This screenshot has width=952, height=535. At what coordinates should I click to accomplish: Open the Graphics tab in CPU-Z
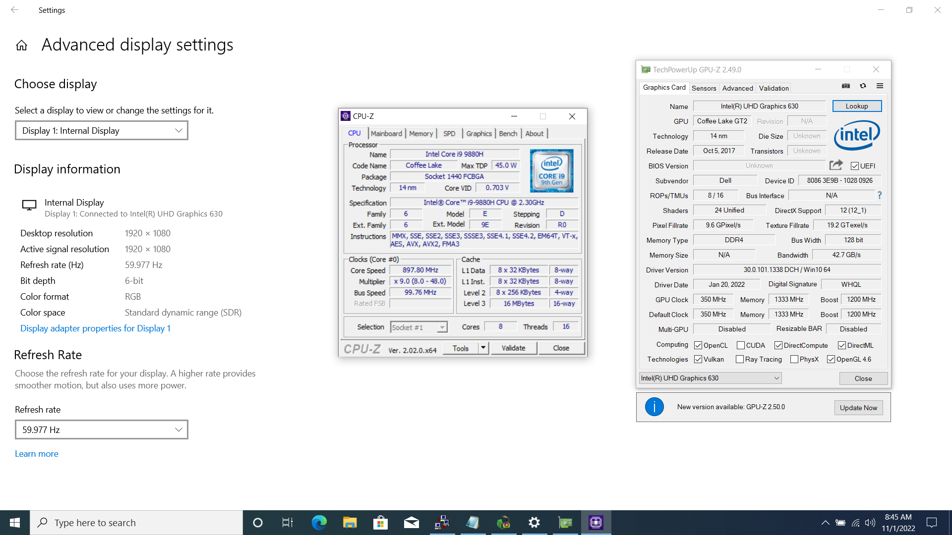[x=479, y=133]
